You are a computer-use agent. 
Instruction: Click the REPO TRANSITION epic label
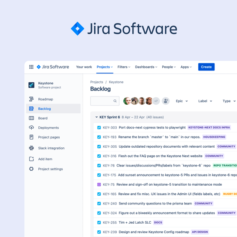[225, 165]
